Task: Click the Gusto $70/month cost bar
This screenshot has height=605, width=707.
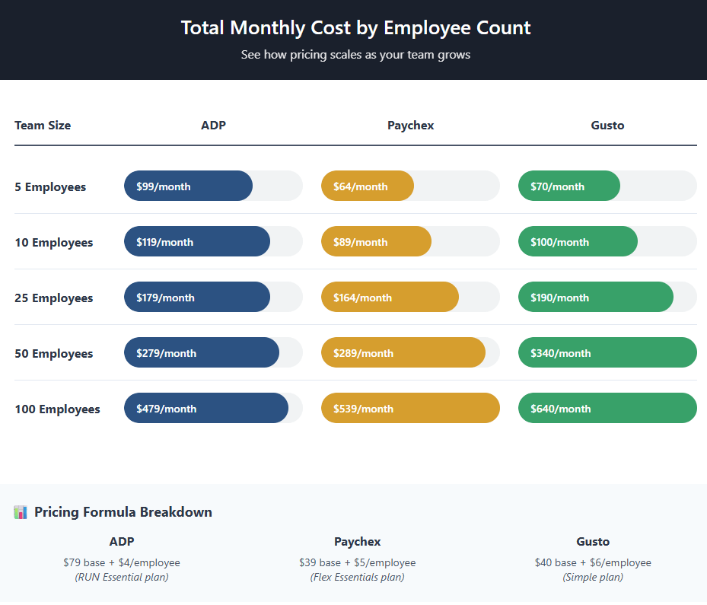Action: click(569, 186)
